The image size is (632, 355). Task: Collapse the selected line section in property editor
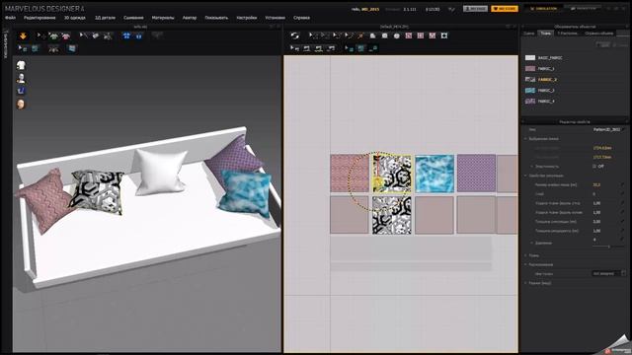click(x=525, y=138)
